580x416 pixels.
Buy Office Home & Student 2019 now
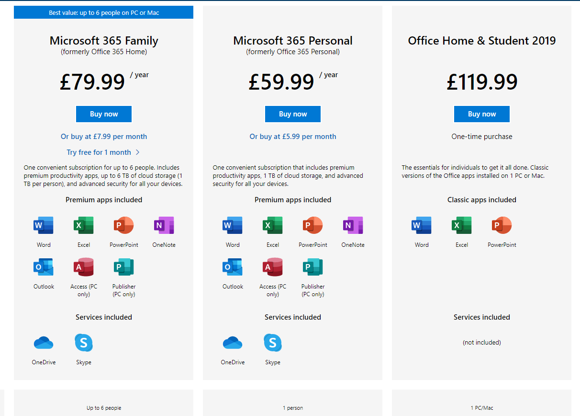[x=482, y=114]
